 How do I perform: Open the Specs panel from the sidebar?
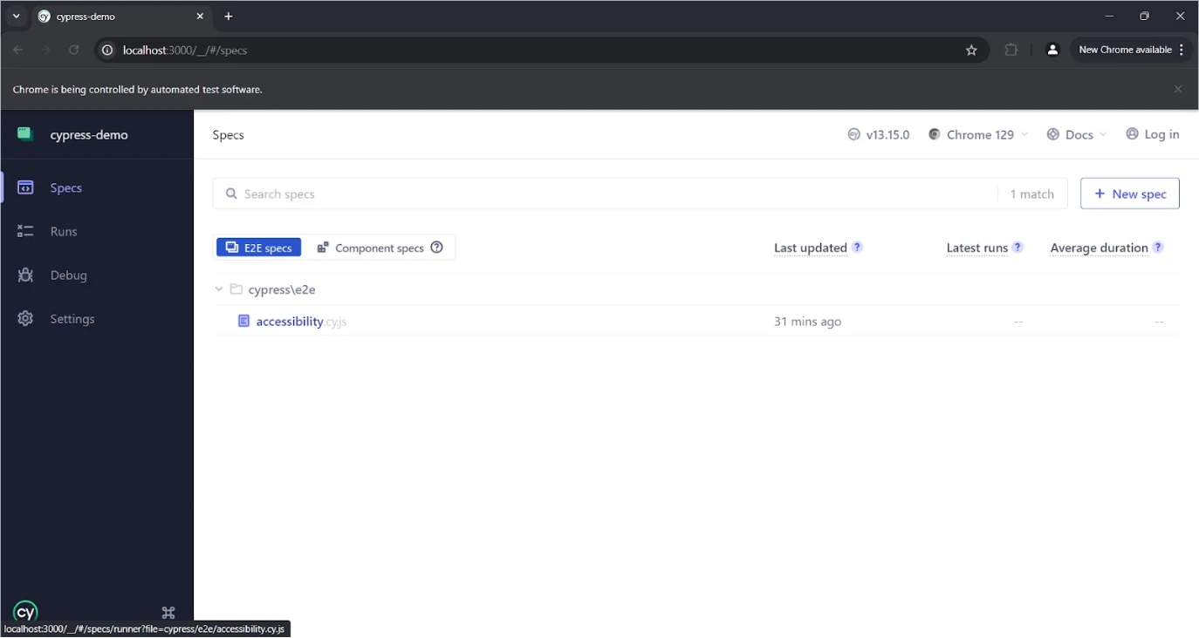tap(65, 187)
